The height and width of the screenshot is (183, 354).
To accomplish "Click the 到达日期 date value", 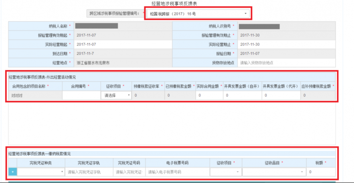I will coord(122,54).
